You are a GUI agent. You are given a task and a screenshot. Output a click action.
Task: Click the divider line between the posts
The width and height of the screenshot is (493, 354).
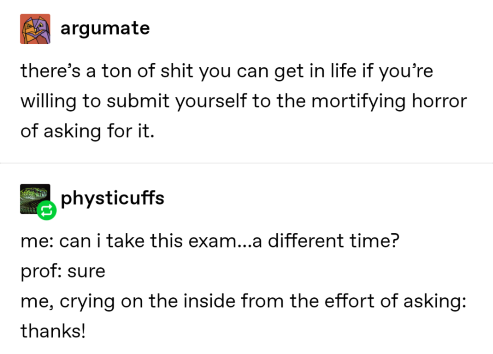click(x=246, y=163)
